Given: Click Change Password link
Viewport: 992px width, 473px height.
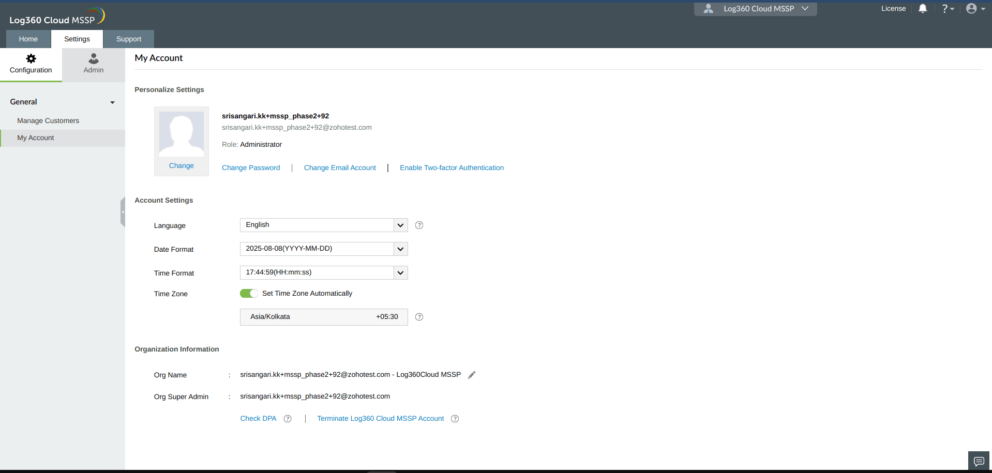Looking at the screenshot, I should 251,168.
